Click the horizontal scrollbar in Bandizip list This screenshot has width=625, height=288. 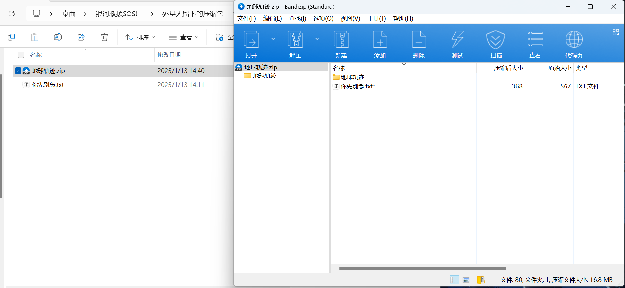423,268
